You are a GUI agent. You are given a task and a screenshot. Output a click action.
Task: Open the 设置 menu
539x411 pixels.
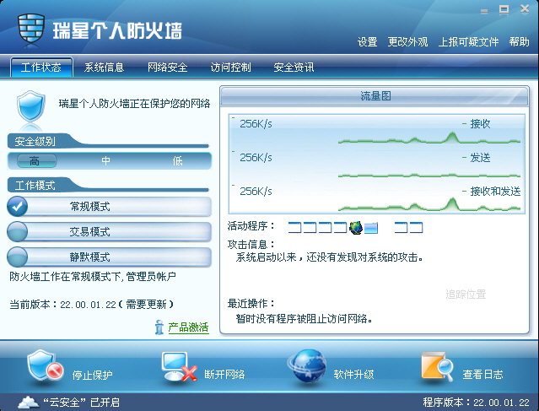click(x=368, y=42)
